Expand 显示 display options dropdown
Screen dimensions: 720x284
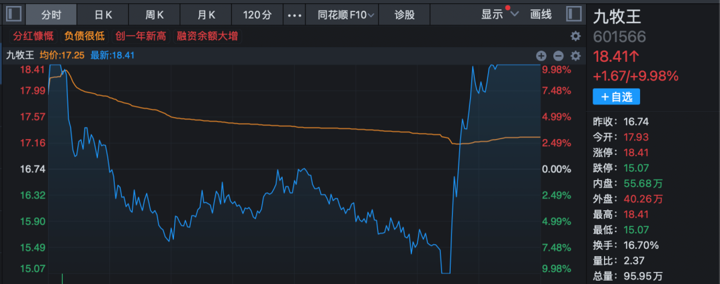[499, 14]
